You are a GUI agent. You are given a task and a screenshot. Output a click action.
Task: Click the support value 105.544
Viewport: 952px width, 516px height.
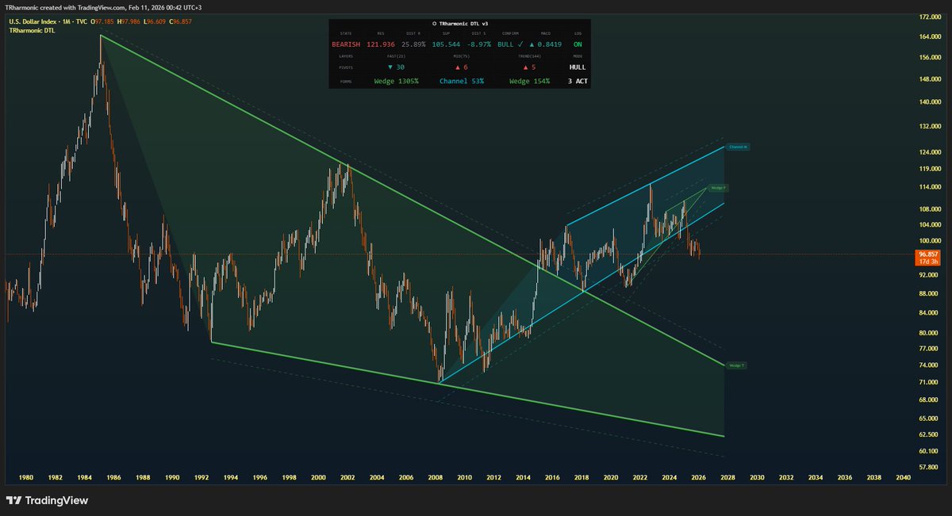(447, 44)
